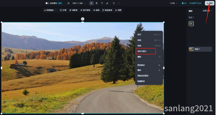This screenshot has height=115, width=216.
Task: Click the undo arrow
Action: [x=114, y=3]
